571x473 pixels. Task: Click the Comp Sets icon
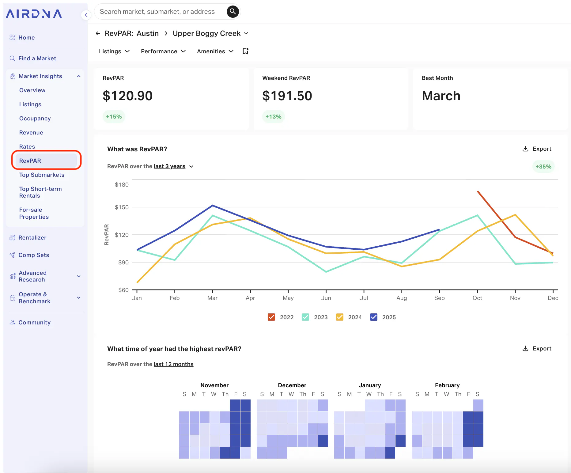[x=12, y=255]
